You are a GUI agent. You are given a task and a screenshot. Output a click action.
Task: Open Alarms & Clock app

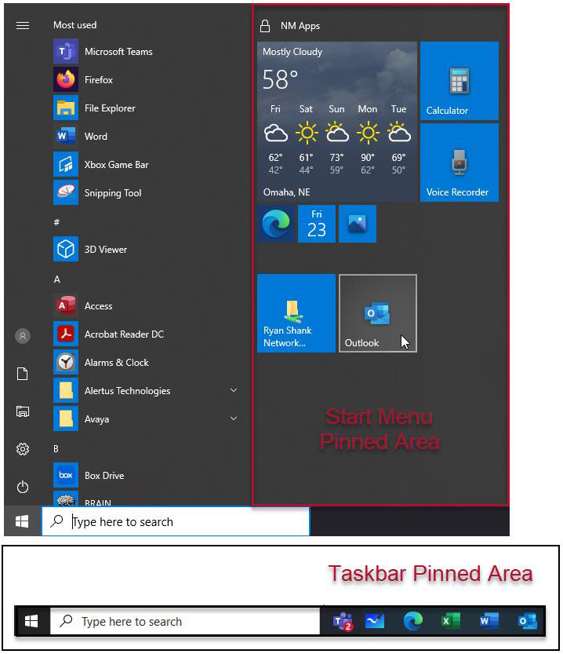click(x=145, y=363)
